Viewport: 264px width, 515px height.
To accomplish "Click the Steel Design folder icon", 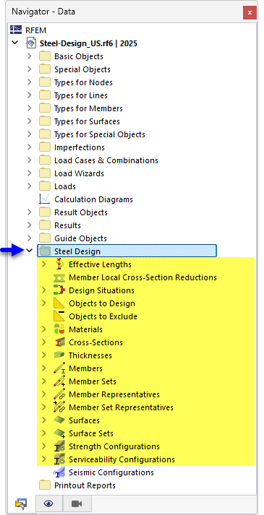I will (x=44, y=251).
